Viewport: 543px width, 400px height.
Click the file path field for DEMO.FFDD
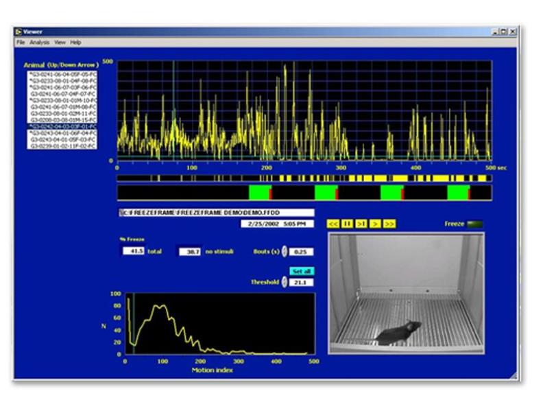tap(216, 213)
